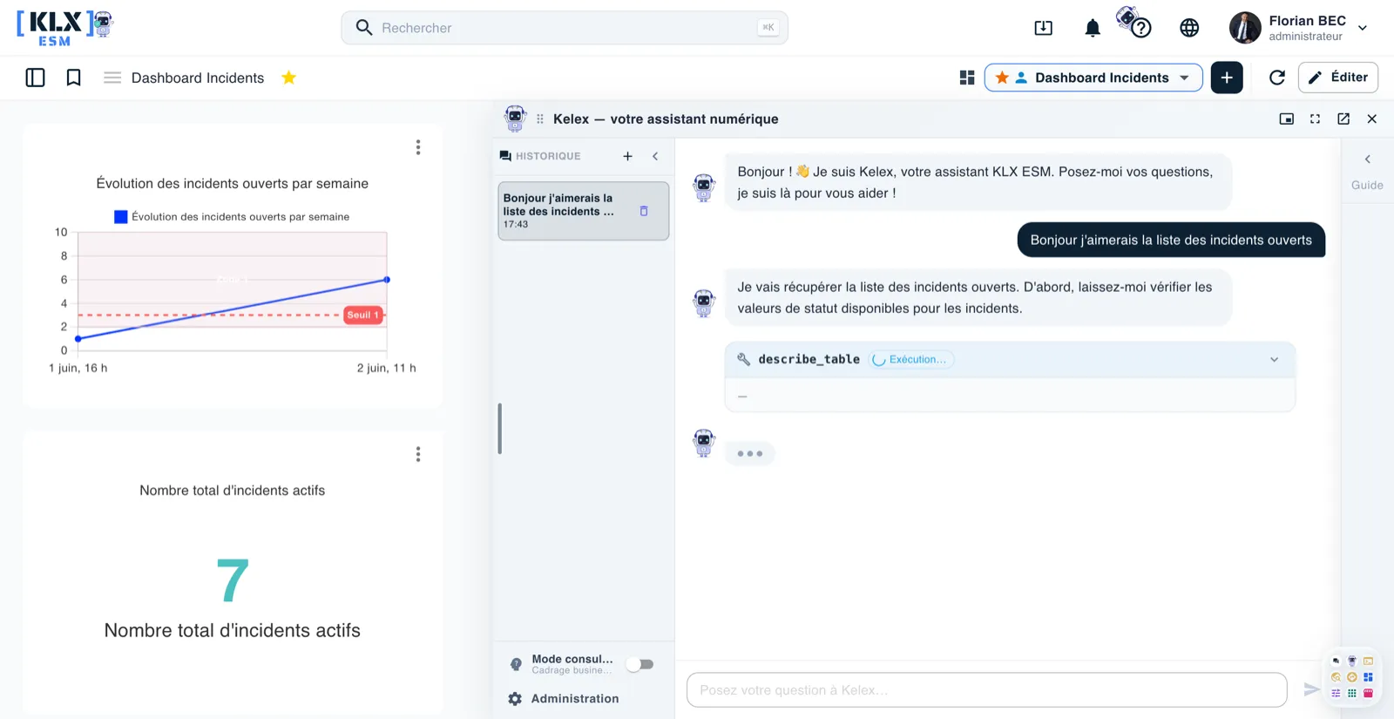Screen dimensions: 1394x719
Task: Open the floating widgets palette
Action: point(1352,677)
